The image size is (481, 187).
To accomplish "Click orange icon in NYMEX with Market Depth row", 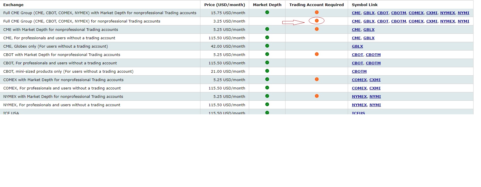I will point(317,96).
